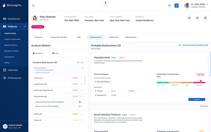Viewport: 211px width, 132px height.
Task: Close the guidance information box
Action: (x=82, y=68)
